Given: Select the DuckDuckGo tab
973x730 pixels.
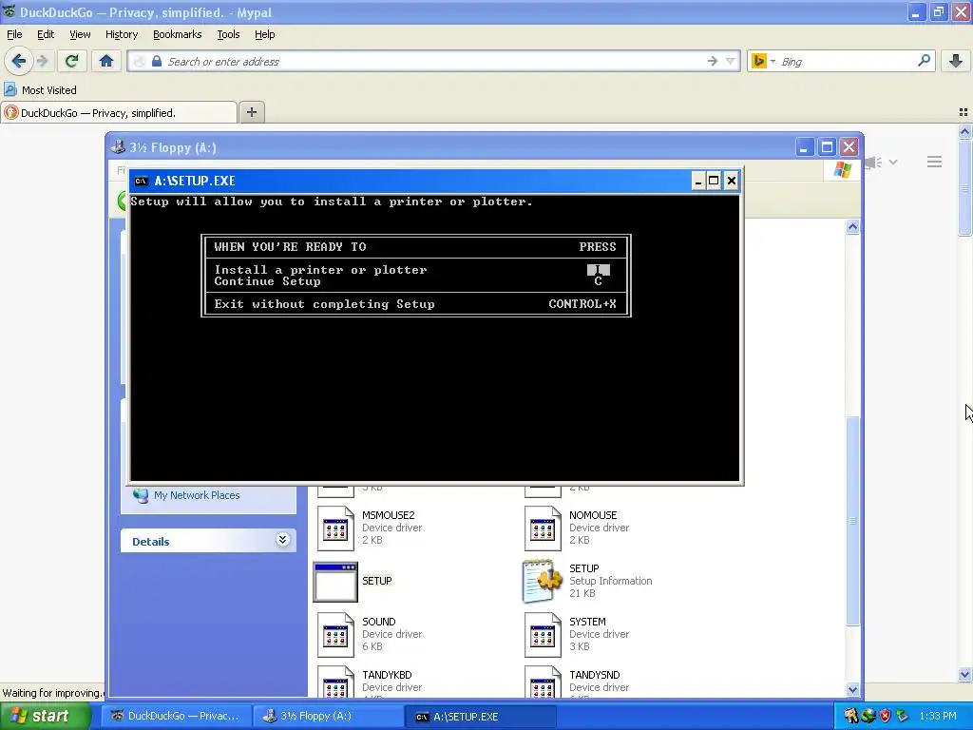Looking at the screenshot, I should coord(119,113).
